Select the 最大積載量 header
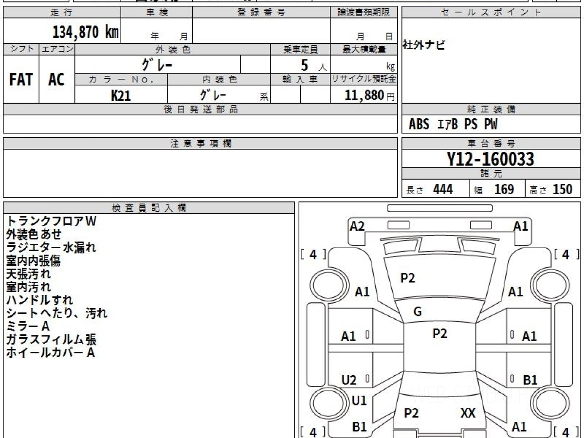The height and width of the screenshot is (438, 584). pos(364,49)
